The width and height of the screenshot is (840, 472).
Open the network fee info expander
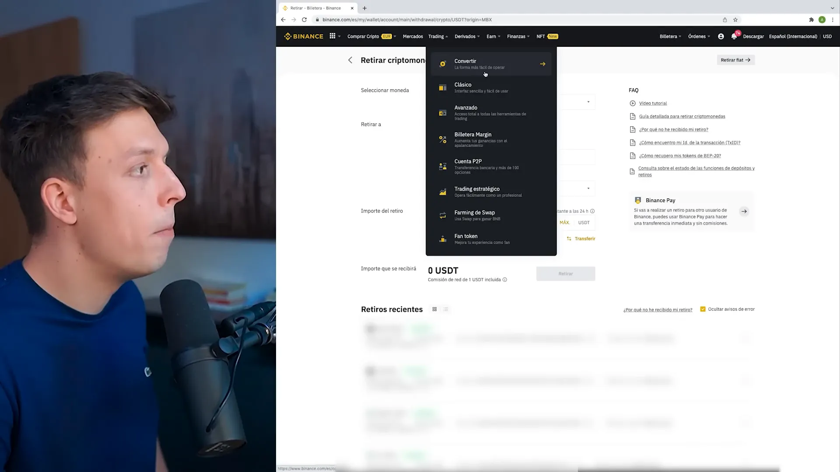505,280
